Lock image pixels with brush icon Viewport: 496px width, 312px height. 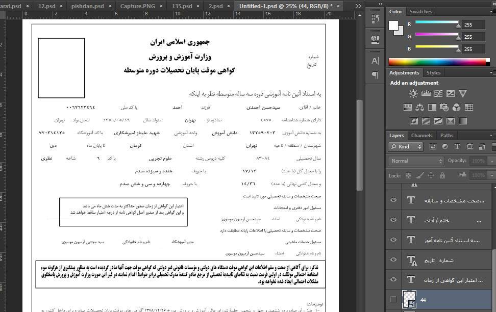420,175
